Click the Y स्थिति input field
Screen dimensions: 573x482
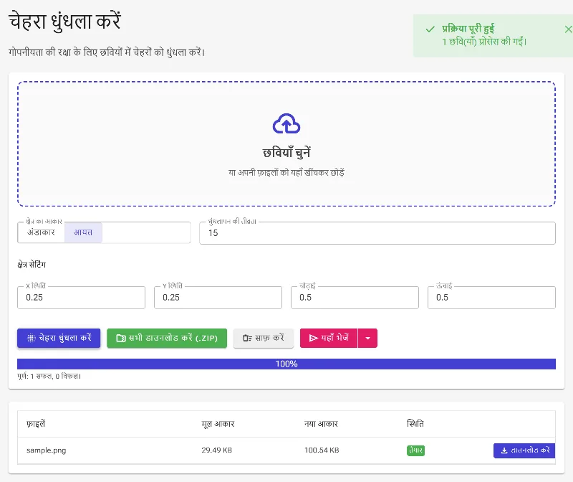coord(218,298)
